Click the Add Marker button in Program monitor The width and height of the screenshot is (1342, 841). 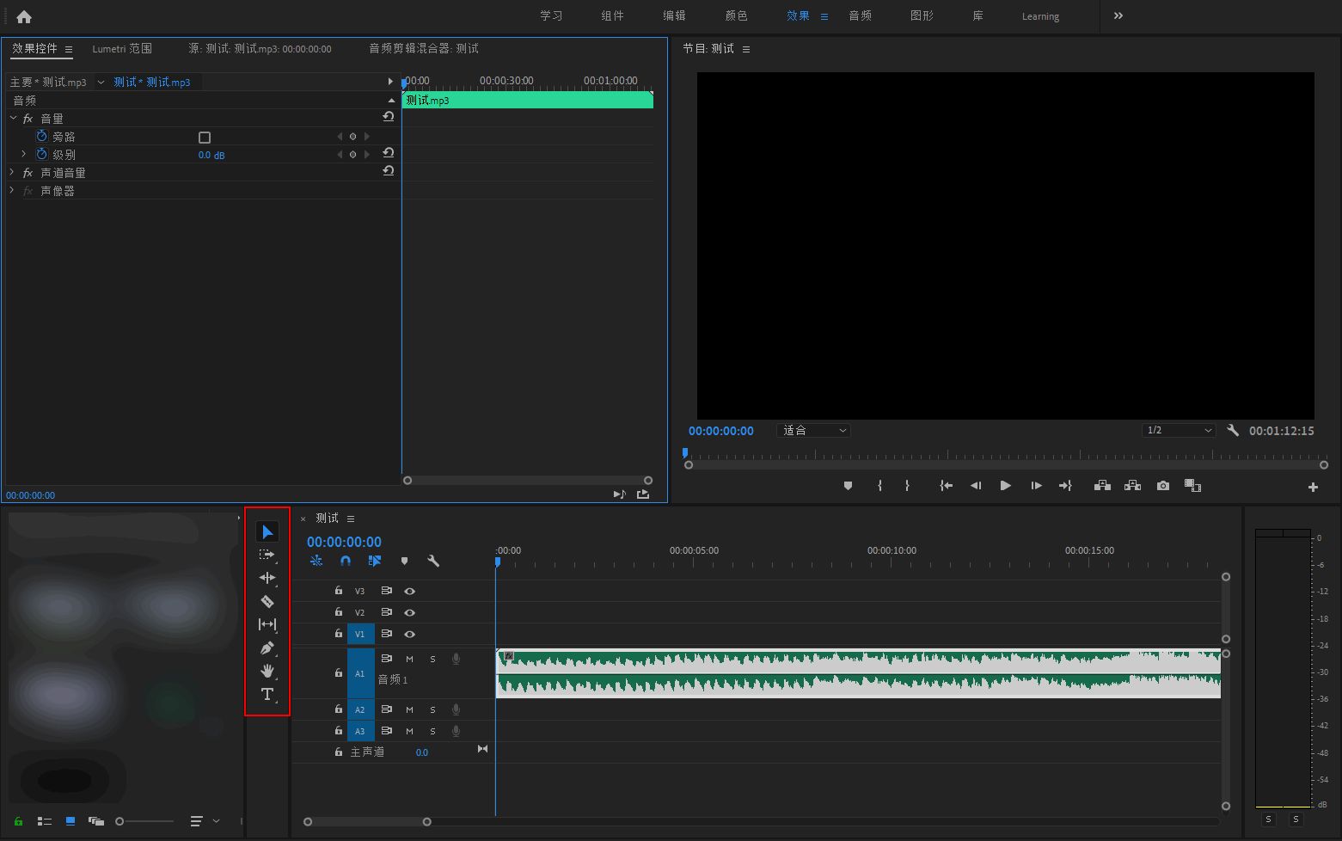848,486
